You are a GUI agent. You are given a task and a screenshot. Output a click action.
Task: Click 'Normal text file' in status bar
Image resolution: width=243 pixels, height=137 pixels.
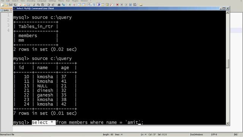[x=7, y=134]
